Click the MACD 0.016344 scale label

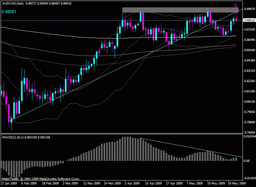(x=250, y=136)
